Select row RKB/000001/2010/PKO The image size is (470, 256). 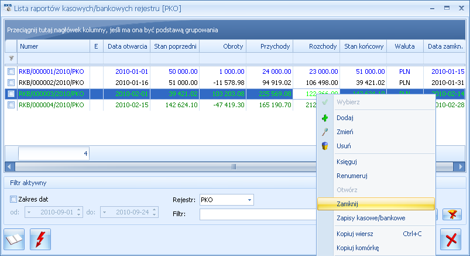(x=235, y=71)
